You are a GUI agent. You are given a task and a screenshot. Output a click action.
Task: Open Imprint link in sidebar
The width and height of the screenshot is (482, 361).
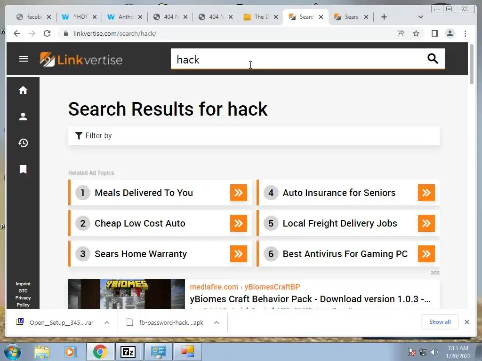23,283
